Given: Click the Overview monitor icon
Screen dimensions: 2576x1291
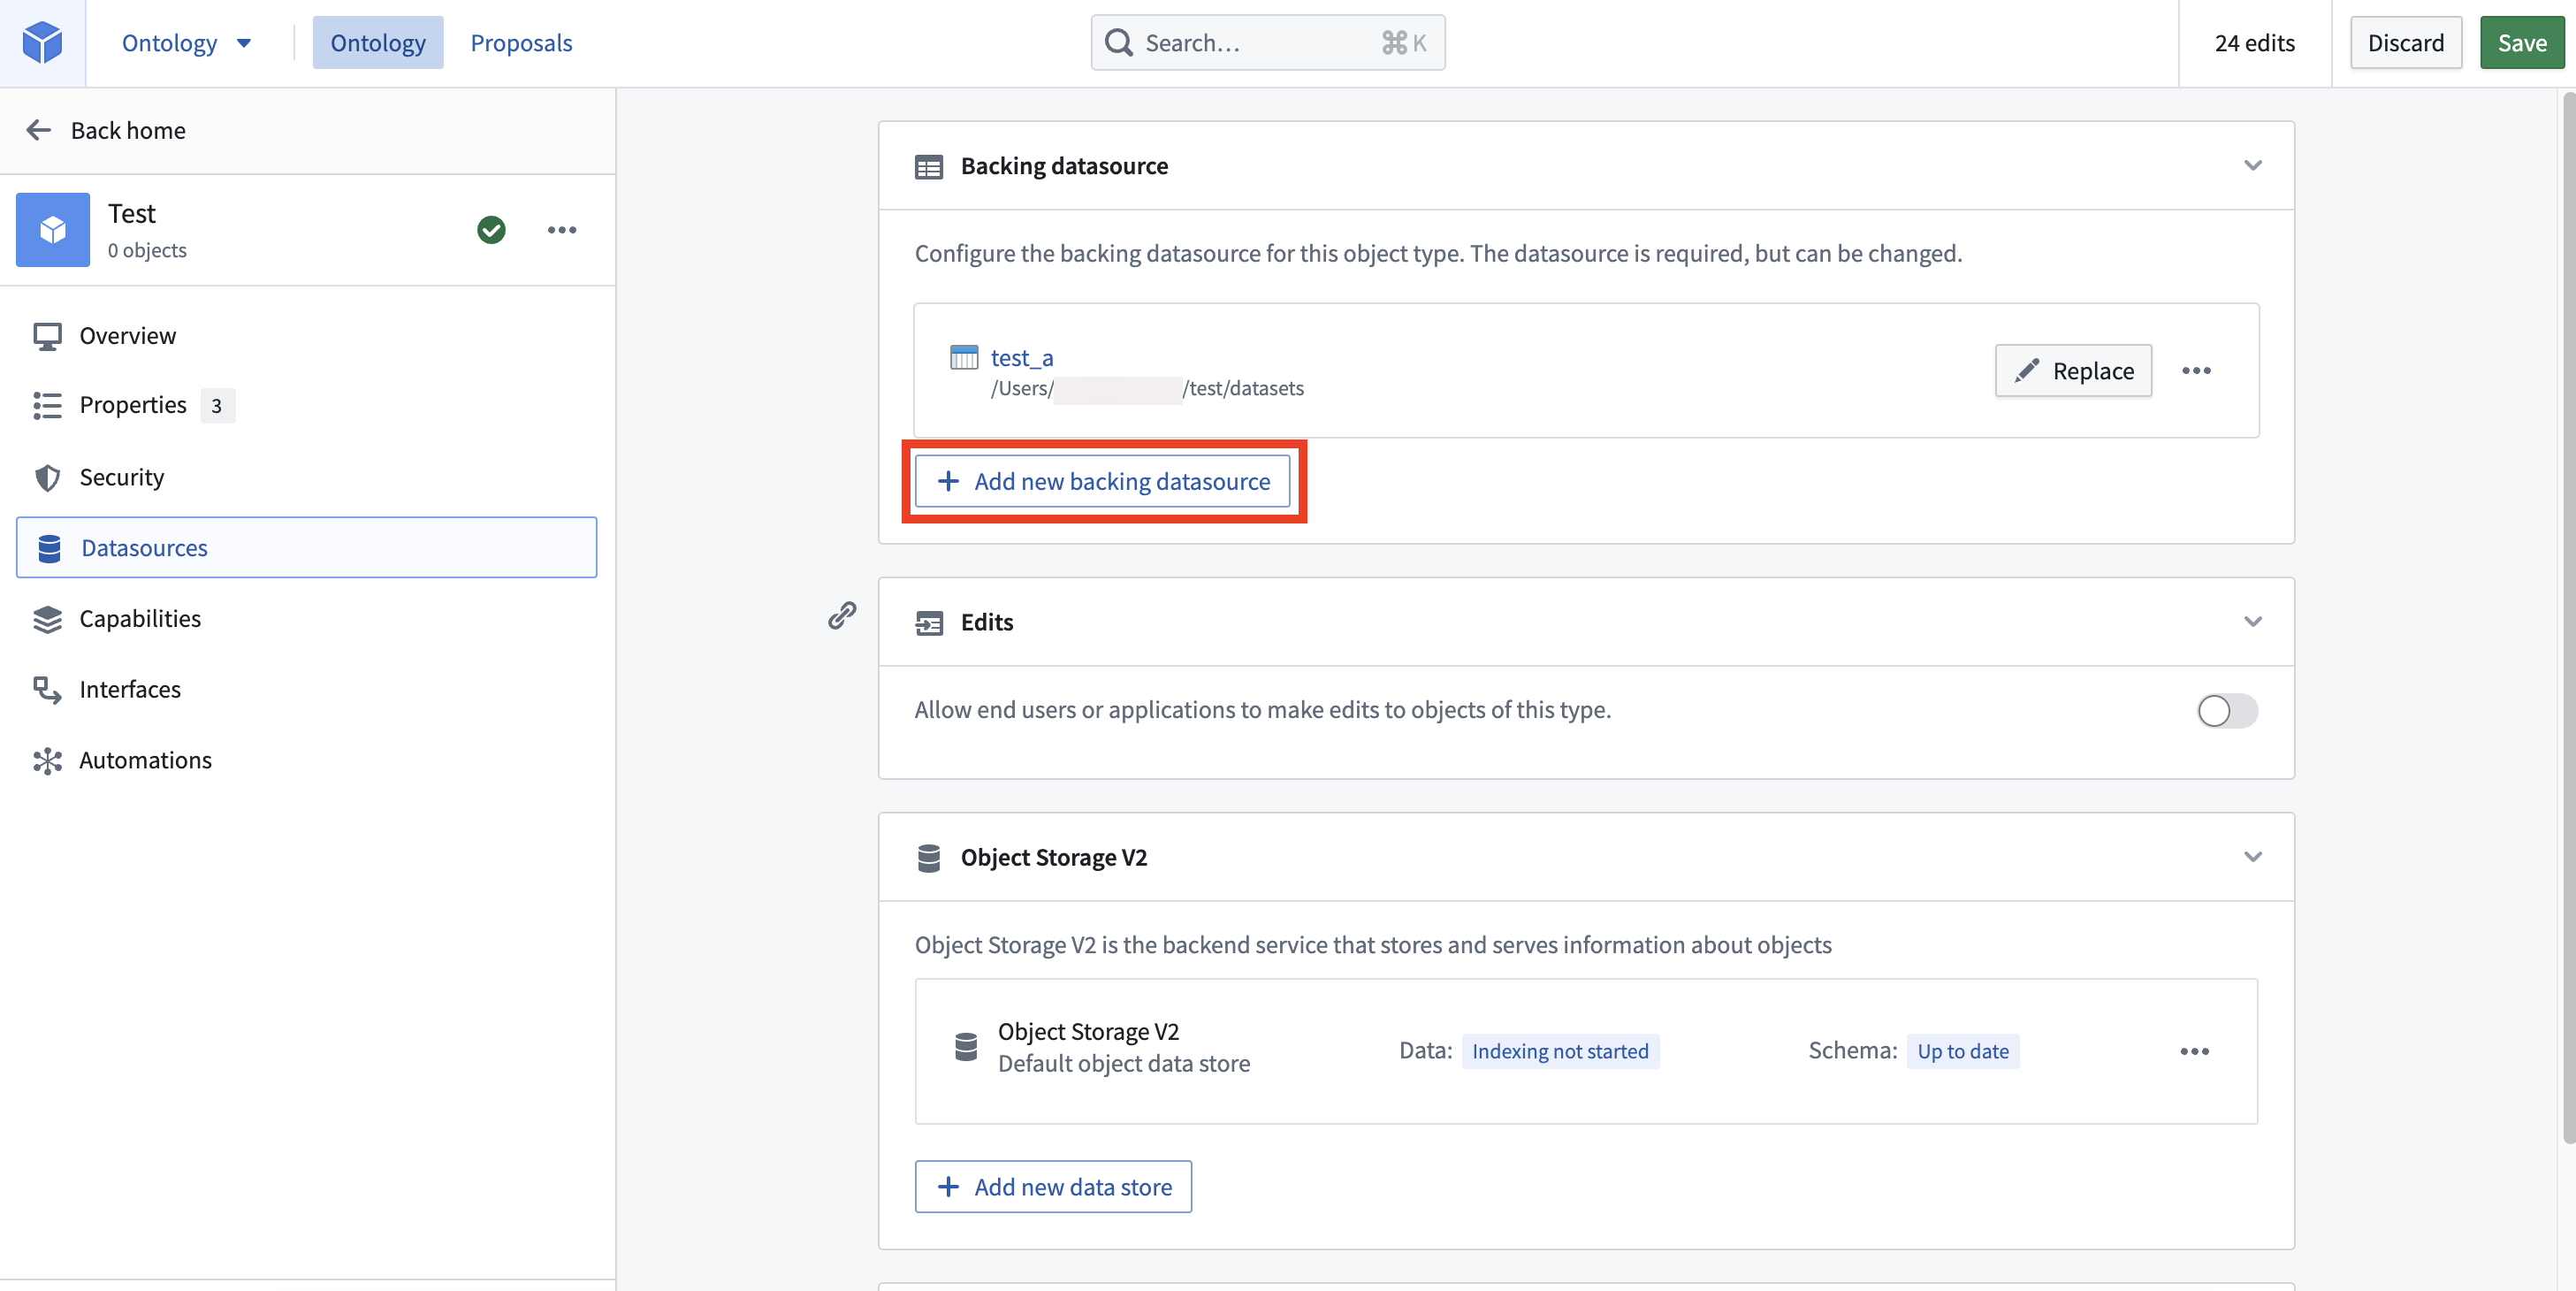Looking at the screenshot, I should [47, 336].
